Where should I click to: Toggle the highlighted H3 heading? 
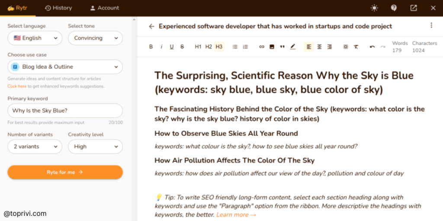(219, 47)
